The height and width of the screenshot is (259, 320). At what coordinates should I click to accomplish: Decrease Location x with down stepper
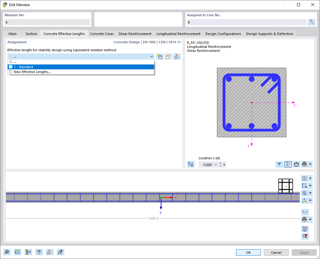pos(220,166)
